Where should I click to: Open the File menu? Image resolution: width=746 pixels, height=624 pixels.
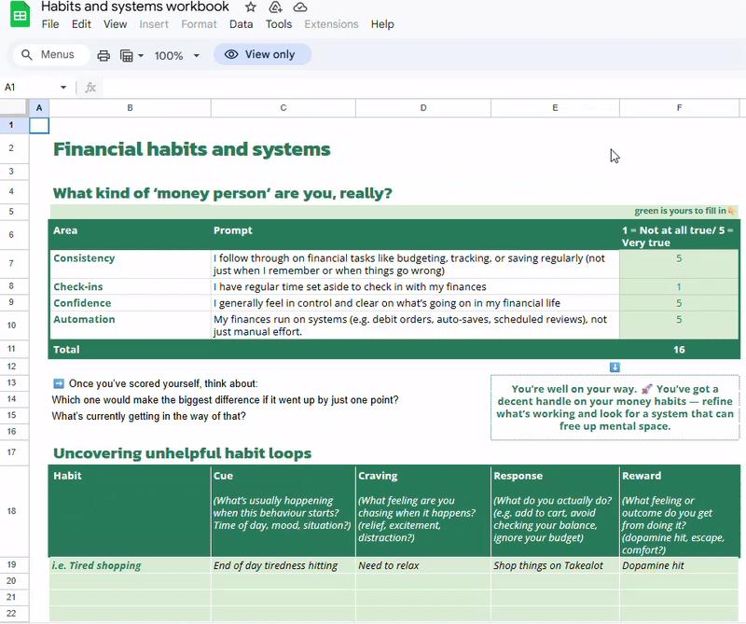[x=50, y=24]
